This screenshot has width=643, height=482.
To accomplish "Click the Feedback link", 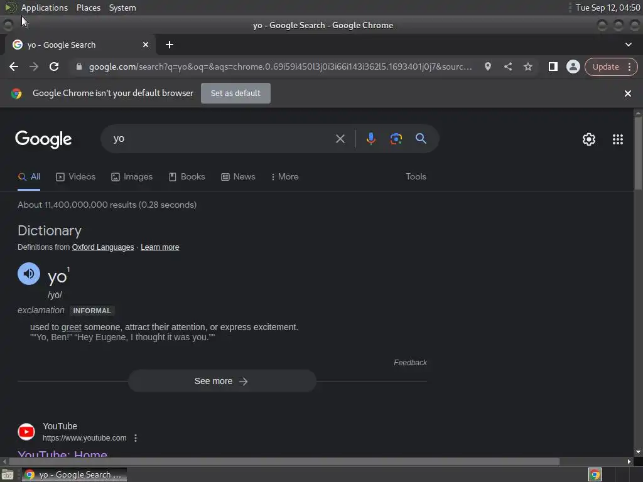I will pos(410,363).
